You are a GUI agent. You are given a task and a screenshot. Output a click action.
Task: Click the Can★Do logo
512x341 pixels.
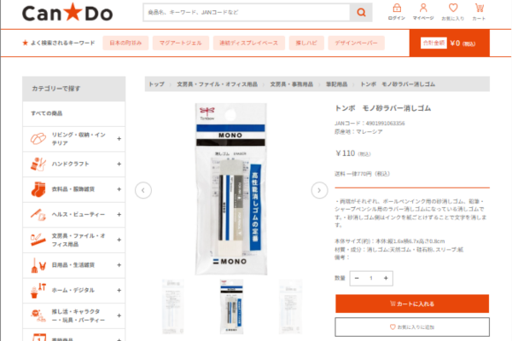(x=67, y=13)
